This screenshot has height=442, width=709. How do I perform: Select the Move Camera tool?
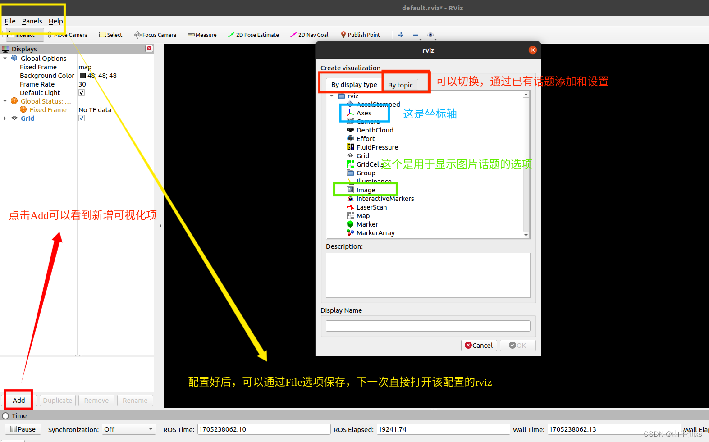(68, 35)
